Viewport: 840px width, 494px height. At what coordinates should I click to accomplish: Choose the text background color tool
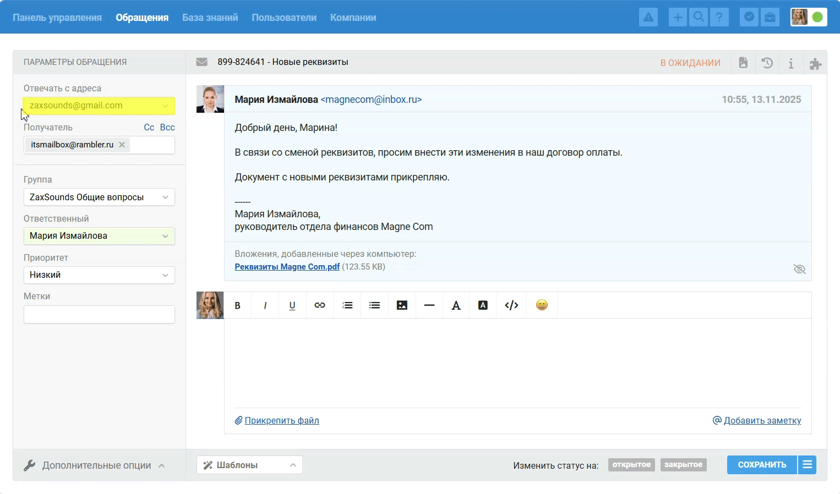click(483, 305)
